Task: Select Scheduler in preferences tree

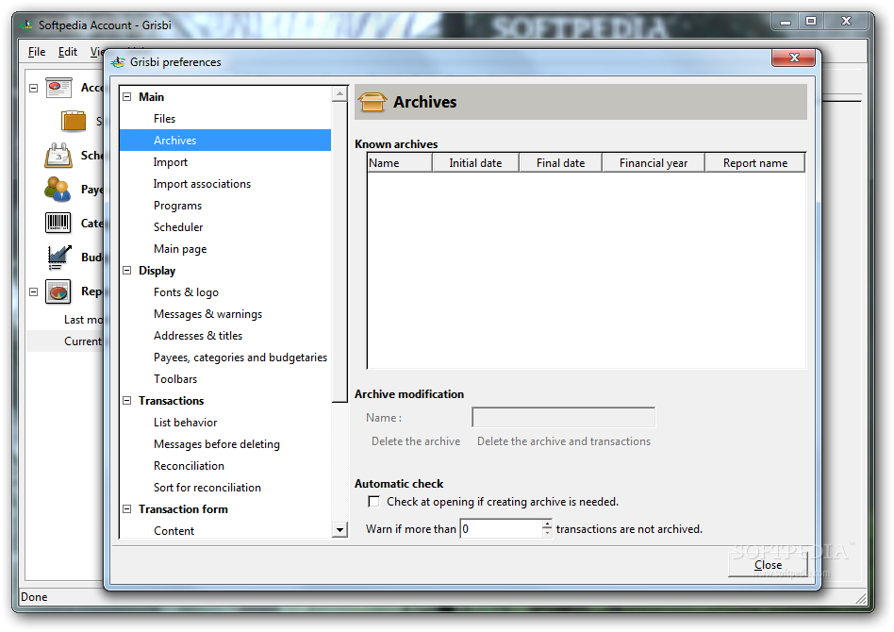Action: pos(178,227)
